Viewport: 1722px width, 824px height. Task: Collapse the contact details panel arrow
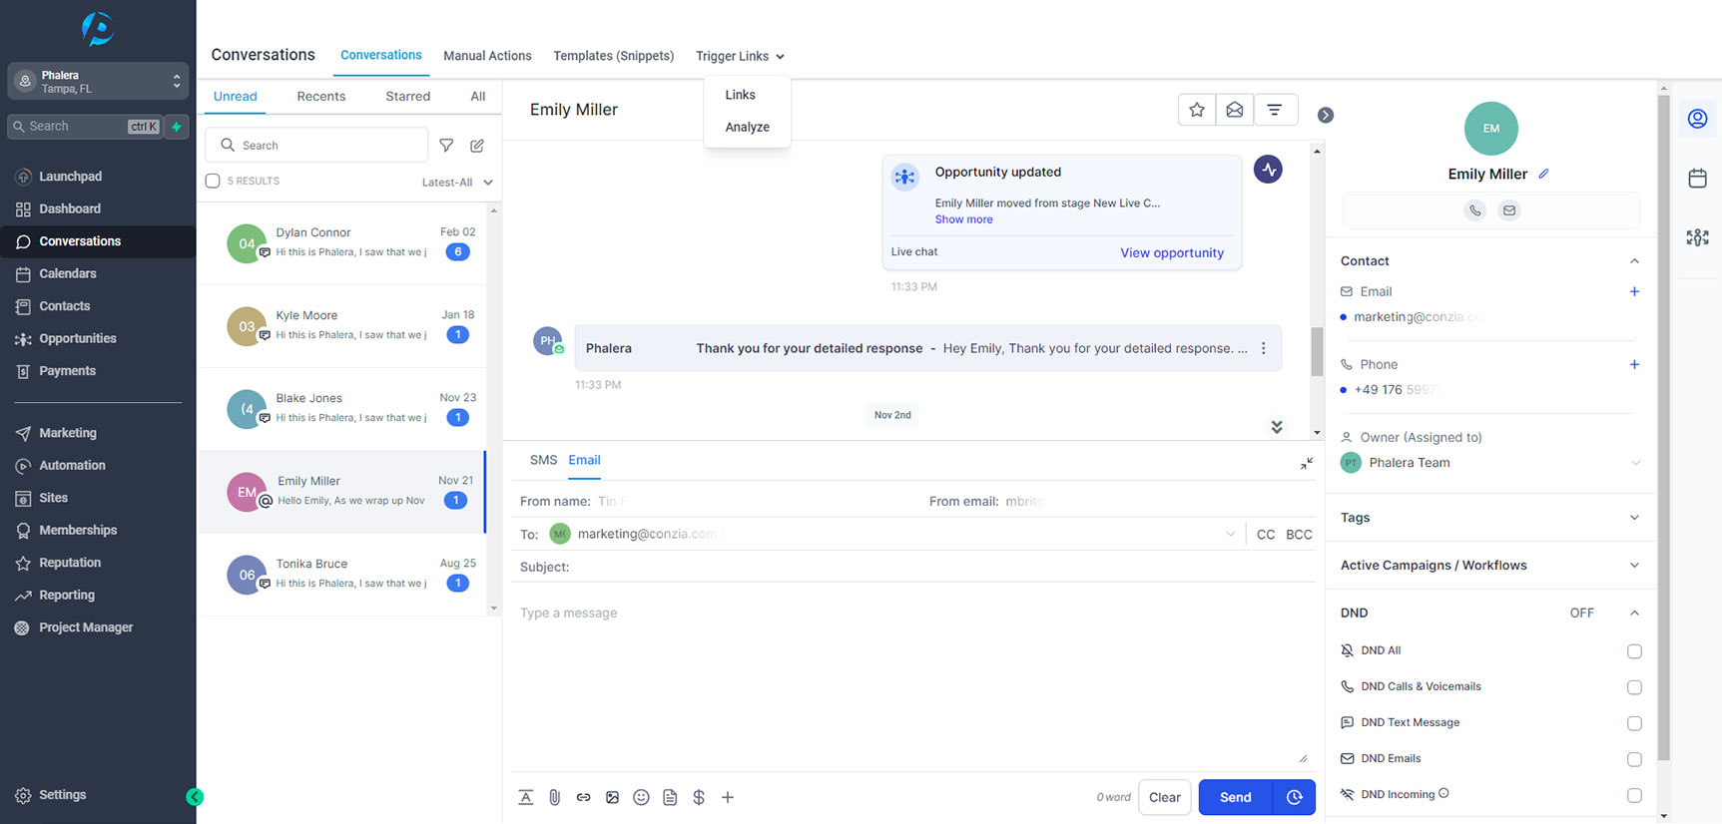click(x=1326, y=115)
